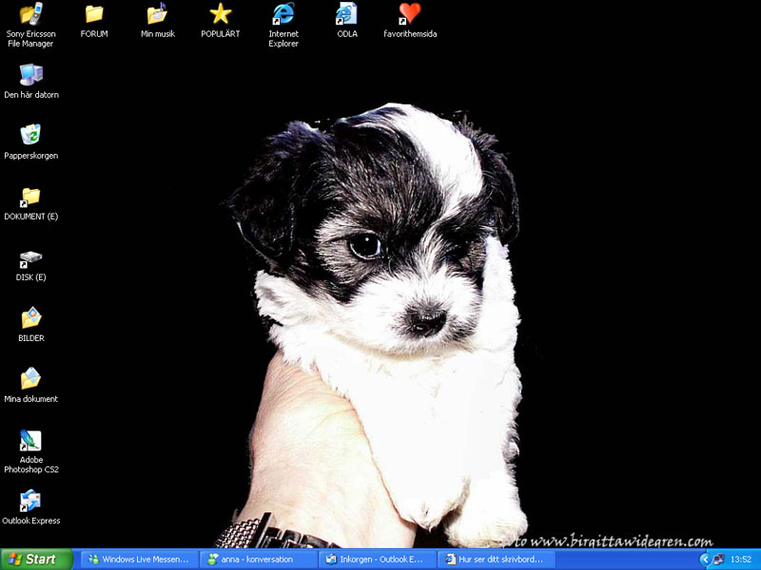The width and height of the screenshot is (761, 570).
Task: Click the POPULÄRT star icon
Action: [221, 14]
